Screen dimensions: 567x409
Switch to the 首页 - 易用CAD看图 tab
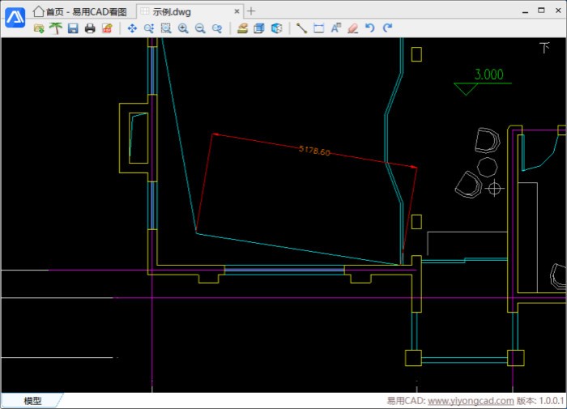(x=79, y=11)
